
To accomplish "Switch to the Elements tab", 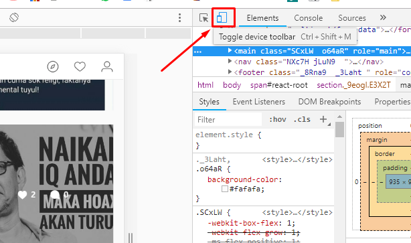I will (x=262, y=18).
